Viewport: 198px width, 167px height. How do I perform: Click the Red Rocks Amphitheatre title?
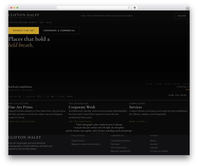click(20, 87)
